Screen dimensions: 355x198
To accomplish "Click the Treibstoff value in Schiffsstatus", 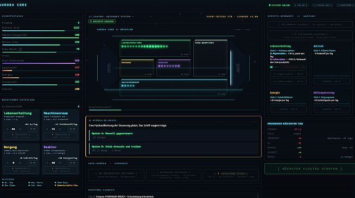I will [77, 82].
